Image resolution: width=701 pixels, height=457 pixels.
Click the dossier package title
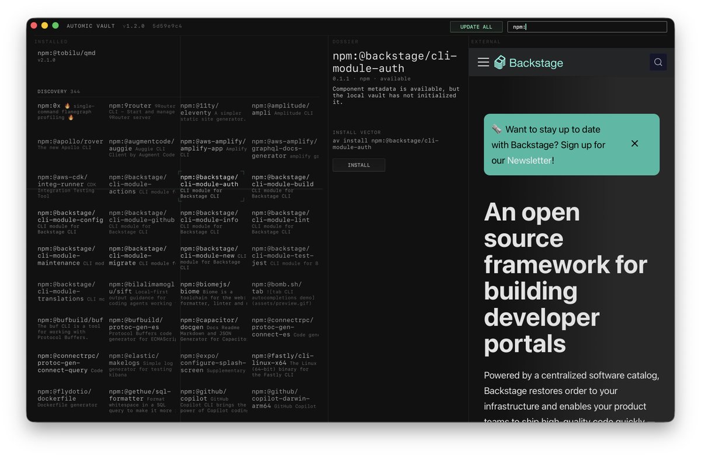(x=395, y=62)
